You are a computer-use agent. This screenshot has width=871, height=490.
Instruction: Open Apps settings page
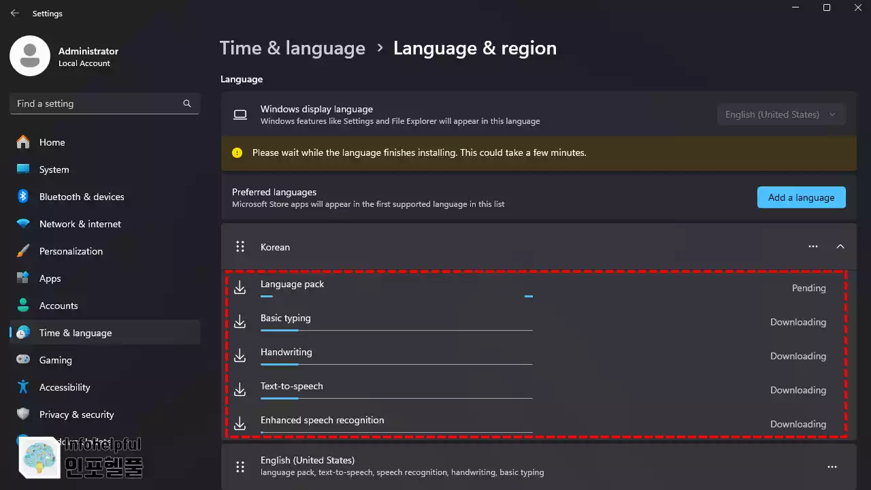[x=105, y=278]
